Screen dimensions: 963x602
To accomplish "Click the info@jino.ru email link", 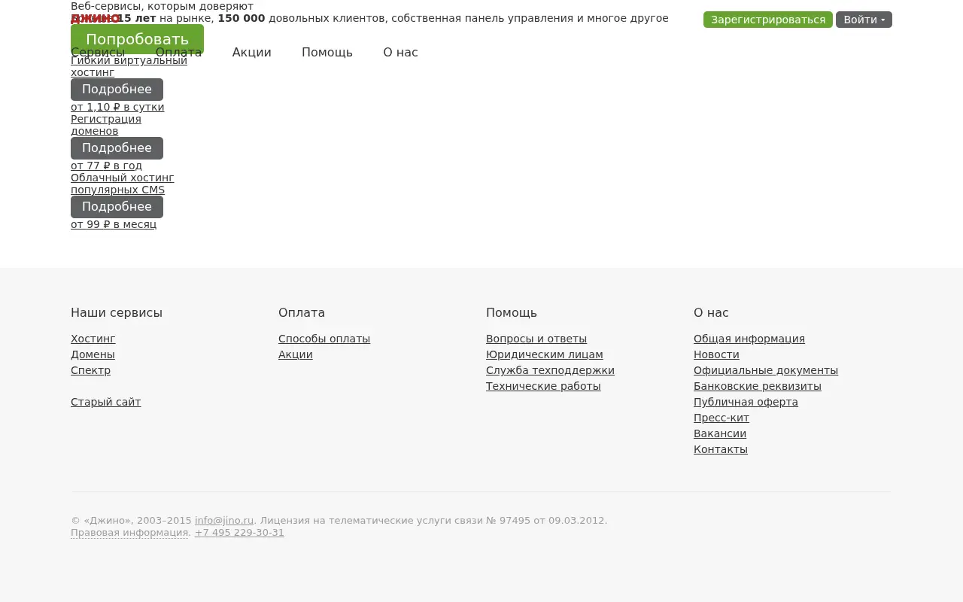I will tap(224, 520).
